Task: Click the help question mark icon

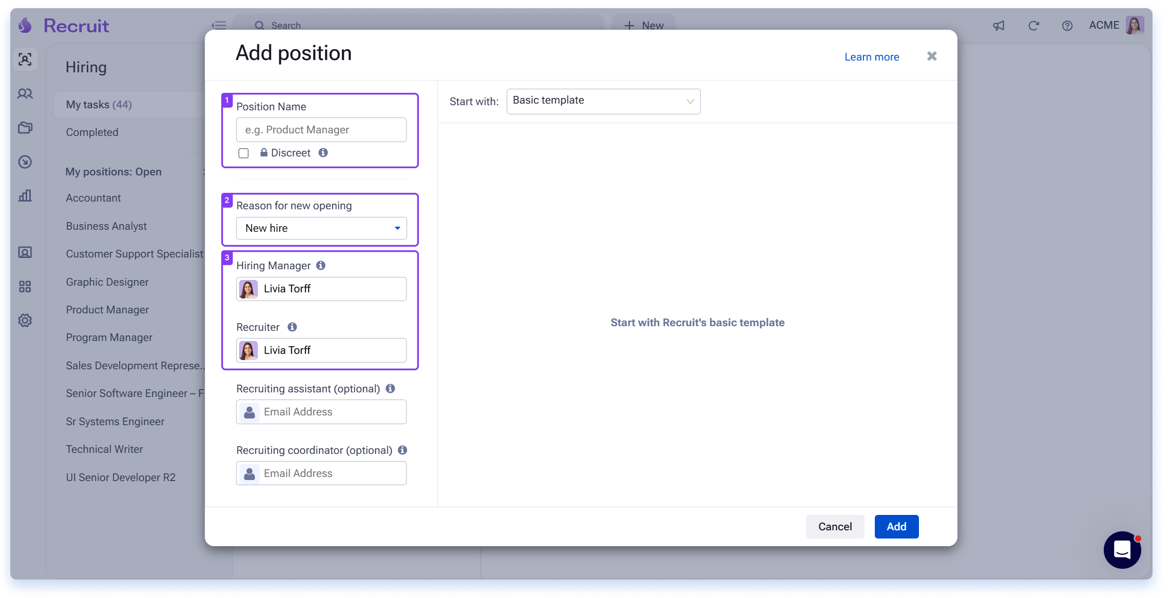Action: click(1067, 26)
